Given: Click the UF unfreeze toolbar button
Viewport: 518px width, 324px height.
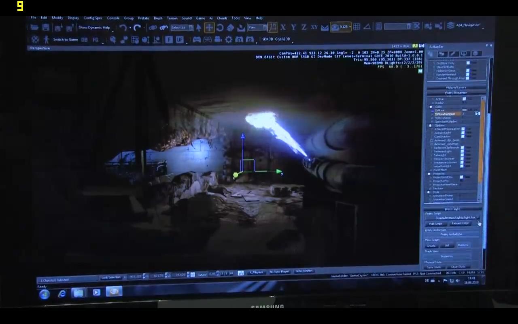Looking at the screenshot, I should 179,40.
